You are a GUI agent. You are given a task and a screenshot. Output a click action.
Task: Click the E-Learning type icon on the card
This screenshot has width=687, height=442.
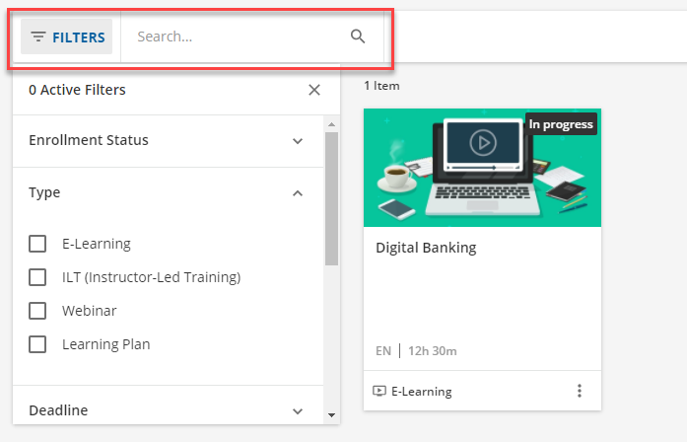pyautogui.click(x=379, y=391)
